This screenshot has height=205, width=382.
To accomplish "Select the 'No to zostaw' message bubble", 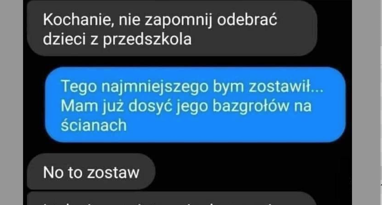I will pos(91,172).
